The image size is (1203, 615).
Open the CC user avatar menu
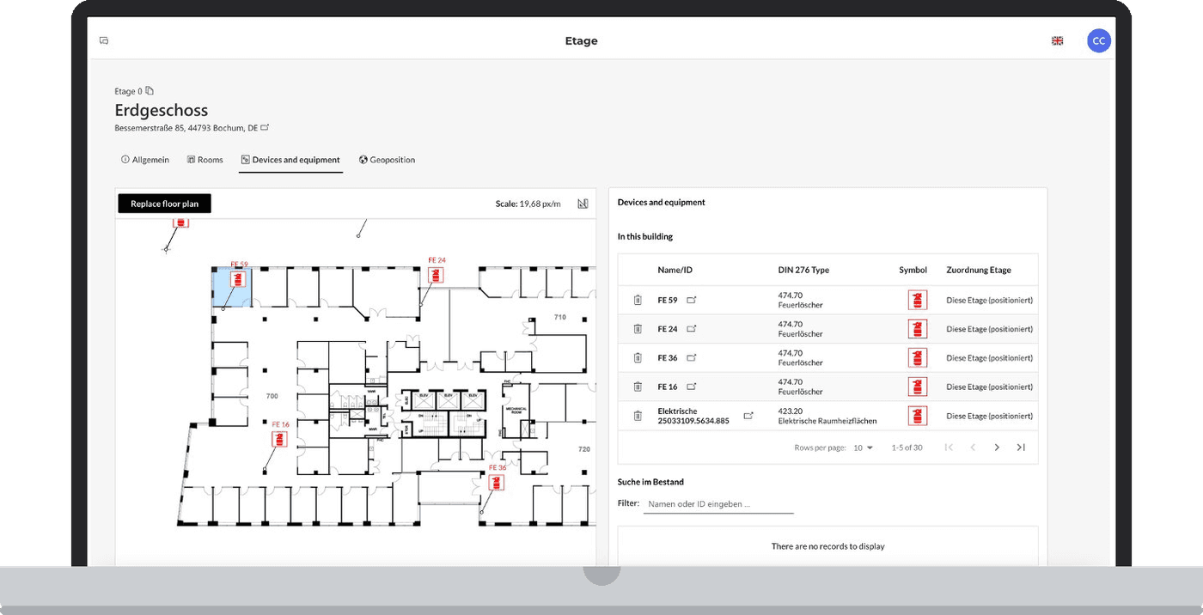pyautogui.click(x=1098, y=40)
